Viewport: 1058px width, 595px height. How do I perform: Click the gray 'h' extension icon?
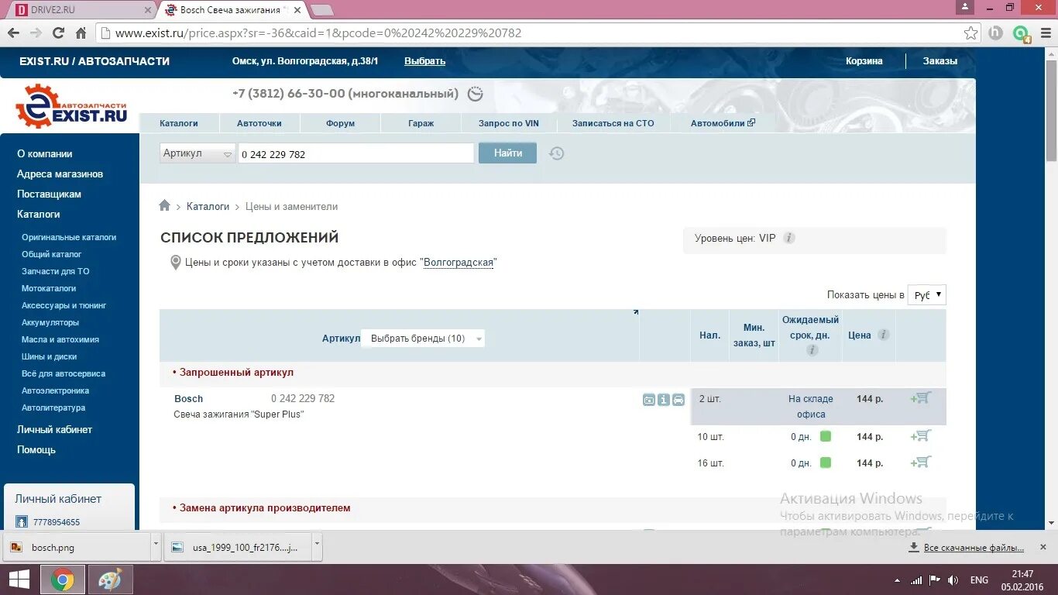(x=995, y=33)
